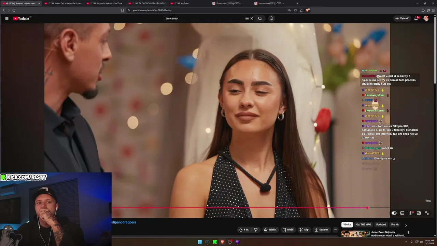Viewport: 437px width, 246px height.
Task: Enter fullscreen with the expand icon
Action: [x=427, y=213]
